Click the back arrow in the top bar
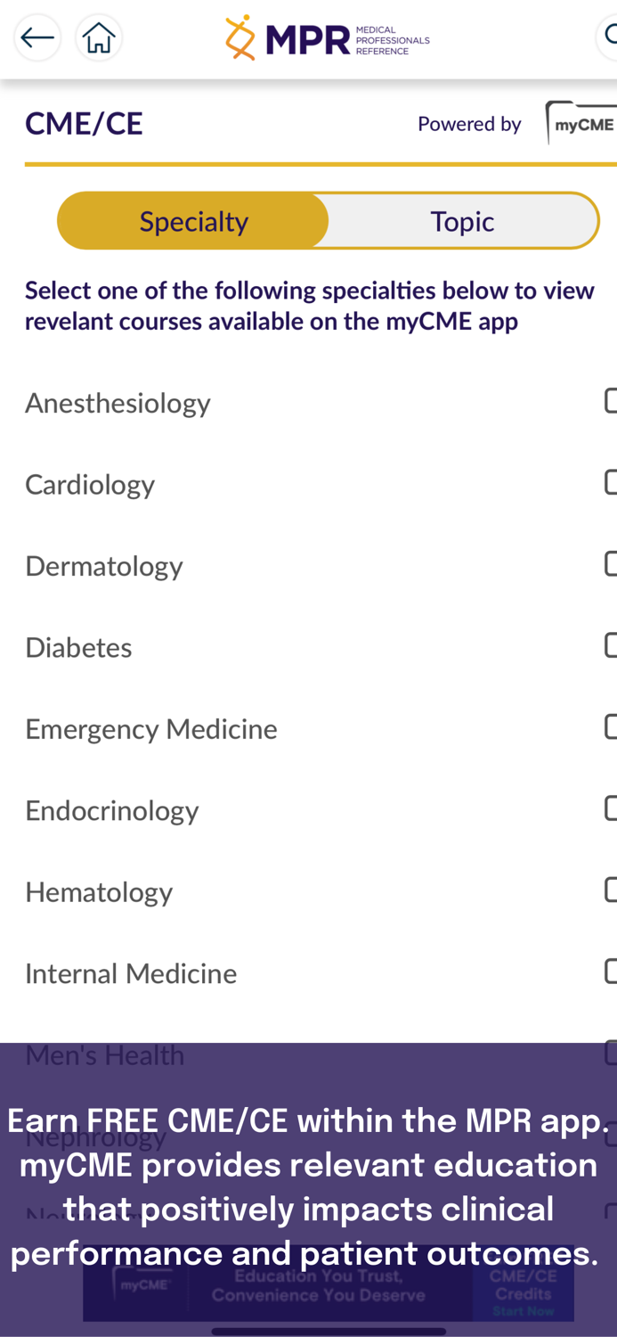This screenshot has width=617, height=1337. [x=37, y=36]
